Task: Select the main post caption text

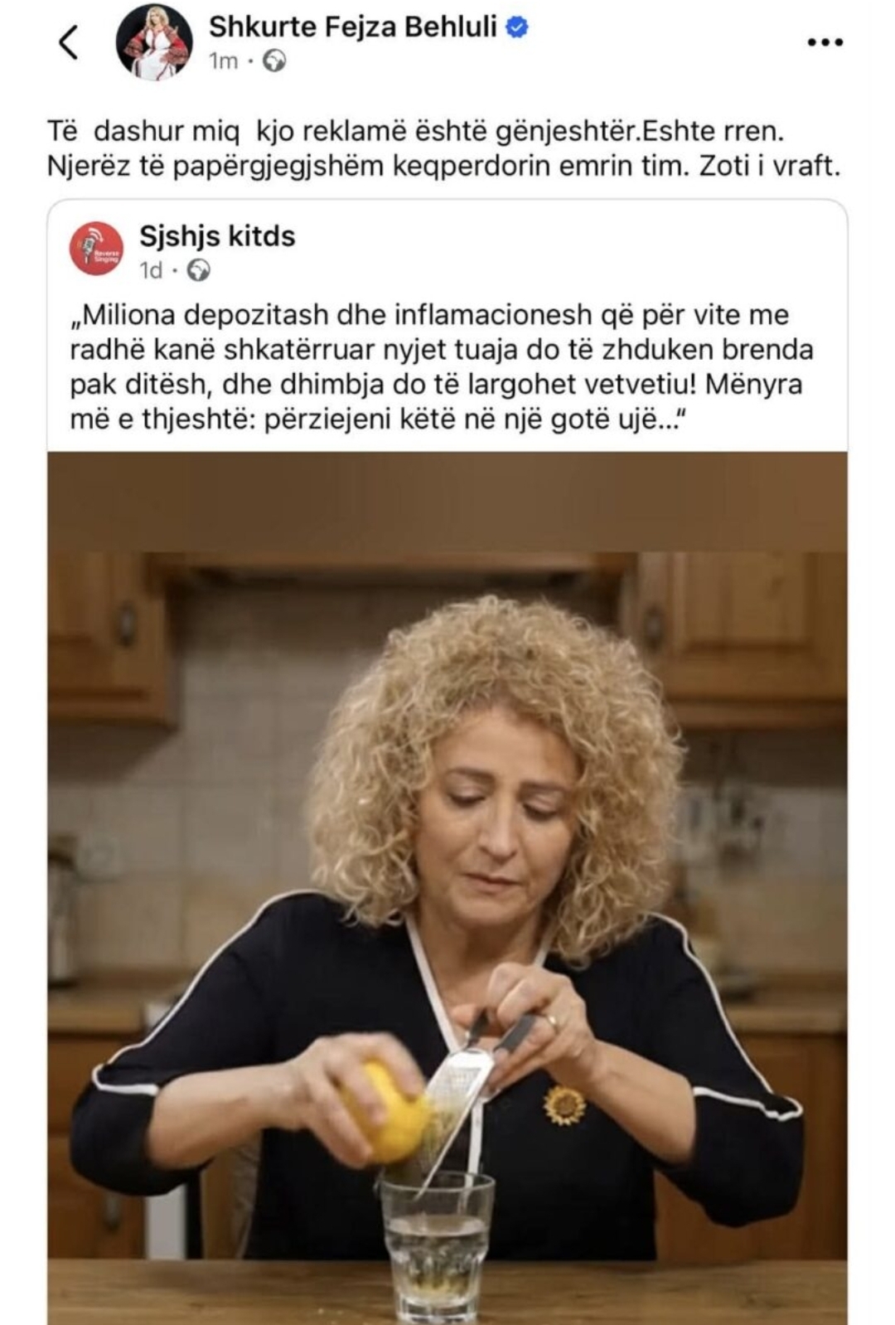Action: point(444,149)
